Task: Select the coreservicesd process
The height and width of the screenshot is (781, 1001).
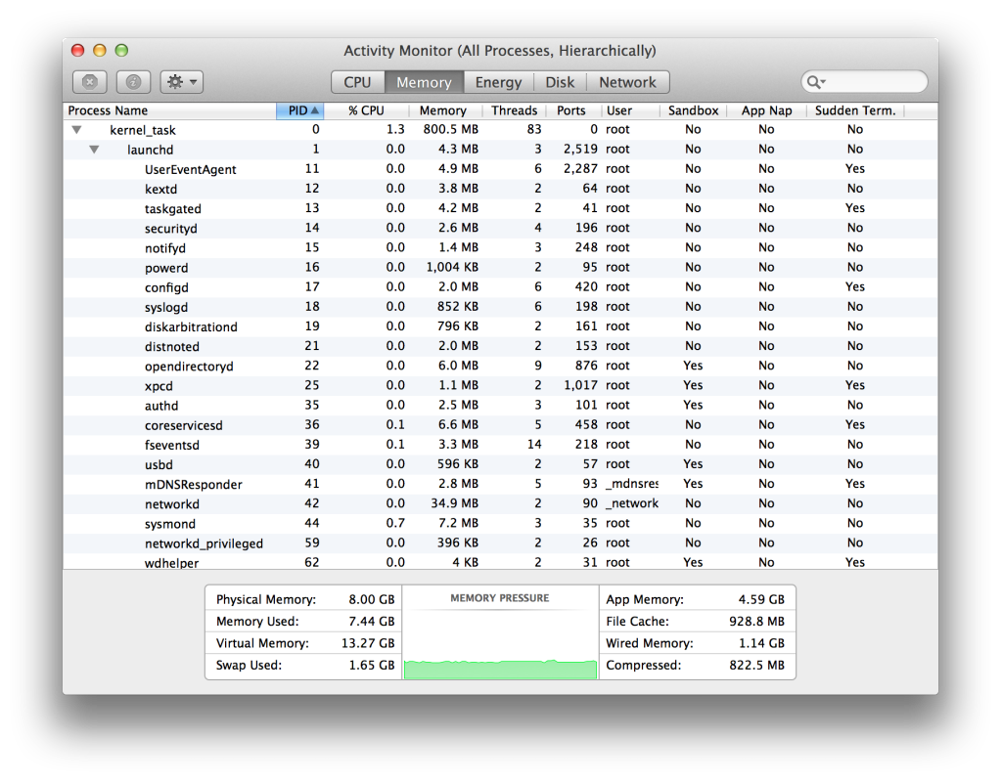Action: 184,425
